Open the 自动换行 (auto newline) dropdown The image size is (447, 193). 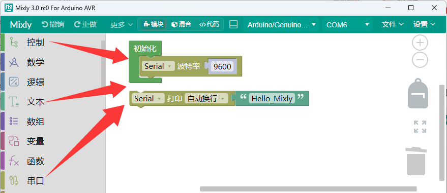206,98
